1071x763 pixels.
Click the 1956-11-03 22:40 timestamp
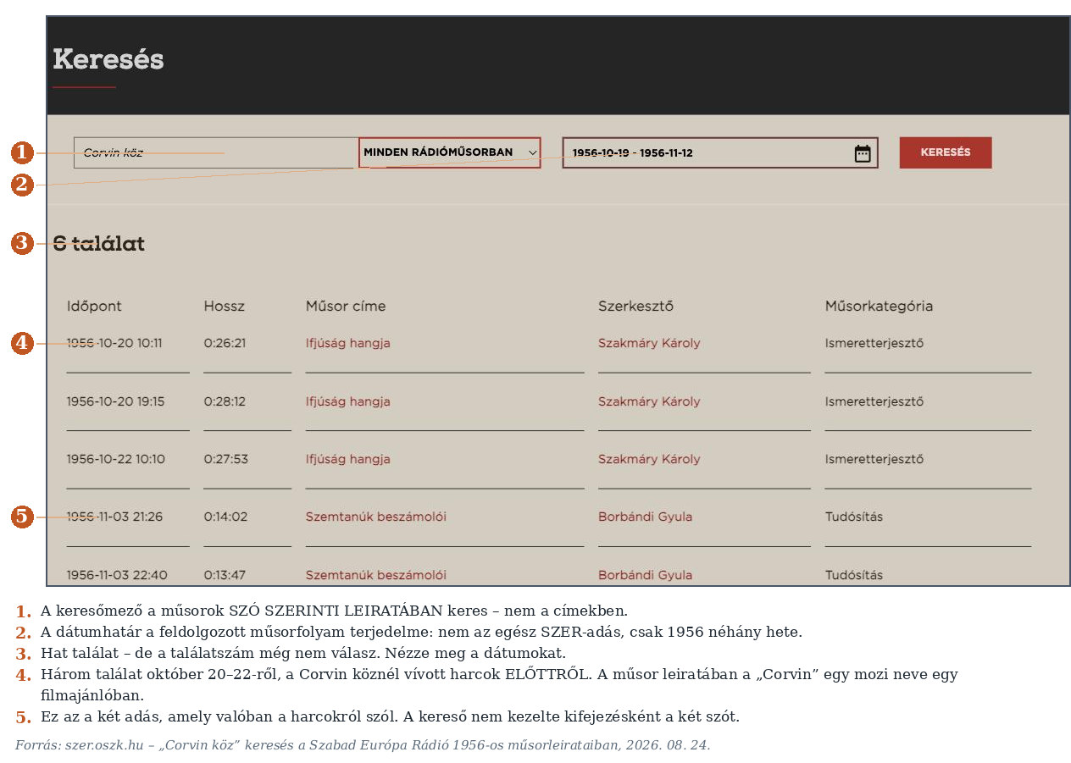(117, 575)
